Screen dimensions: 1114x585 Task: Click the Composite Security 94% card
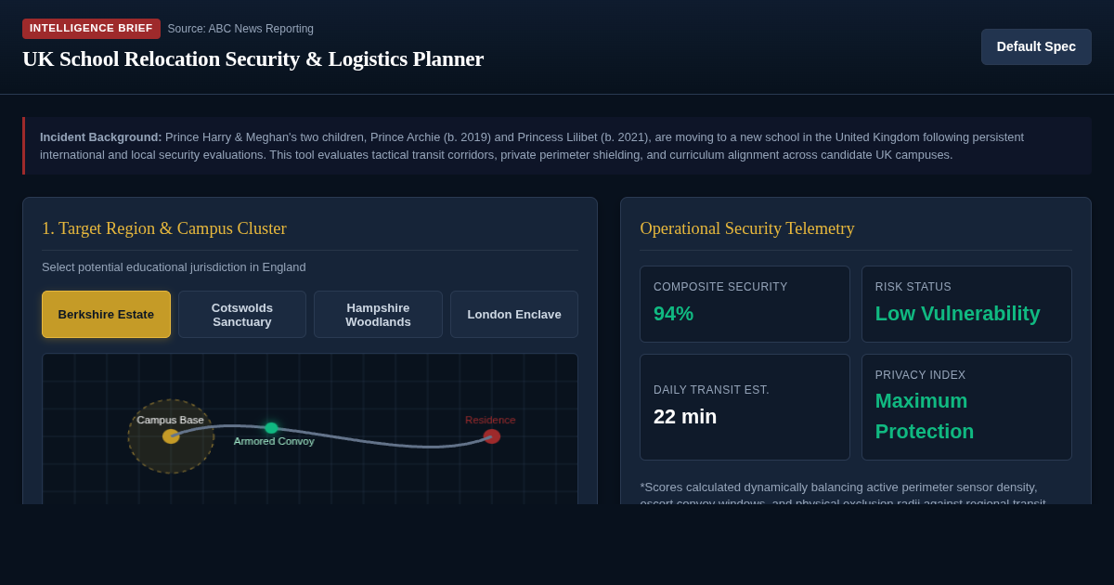[745, 305]
